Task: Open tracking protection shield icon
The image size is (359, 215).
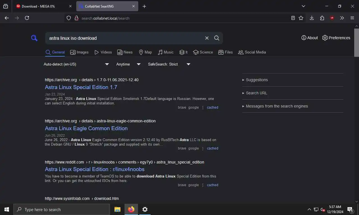Action: 69,18
